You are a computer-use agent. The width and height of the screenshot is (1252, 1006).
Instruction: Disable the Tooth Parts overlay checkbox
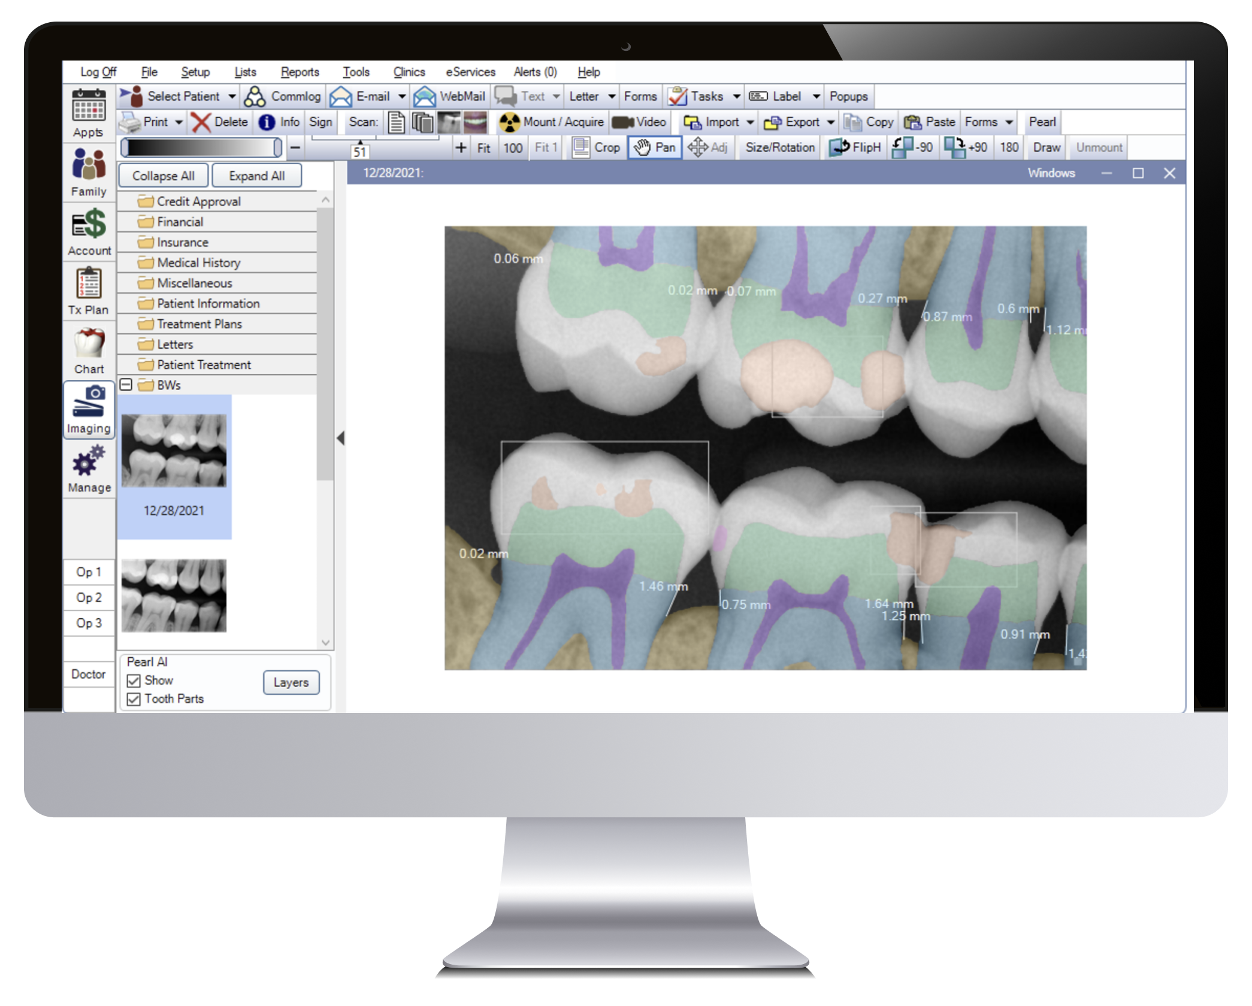(134, 699)
